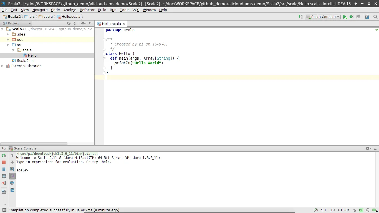Click the Make Project build icon
This screenshot has height=213, width=379.
(300, 17)
